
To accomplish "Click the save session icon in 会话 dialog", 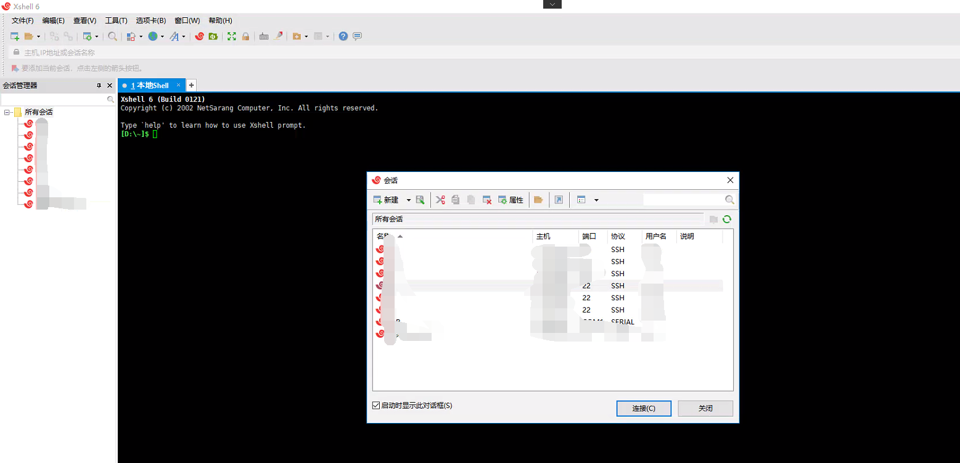I will coord(421,200).
